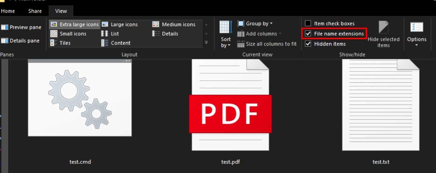Expand the layout gallery more arrow
The height and width of the screenshot is (173, 436).
(206, 43)
